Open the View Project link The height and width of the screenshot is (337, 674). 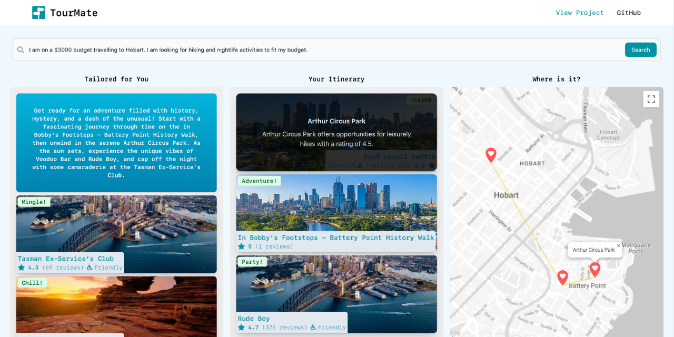579,13
